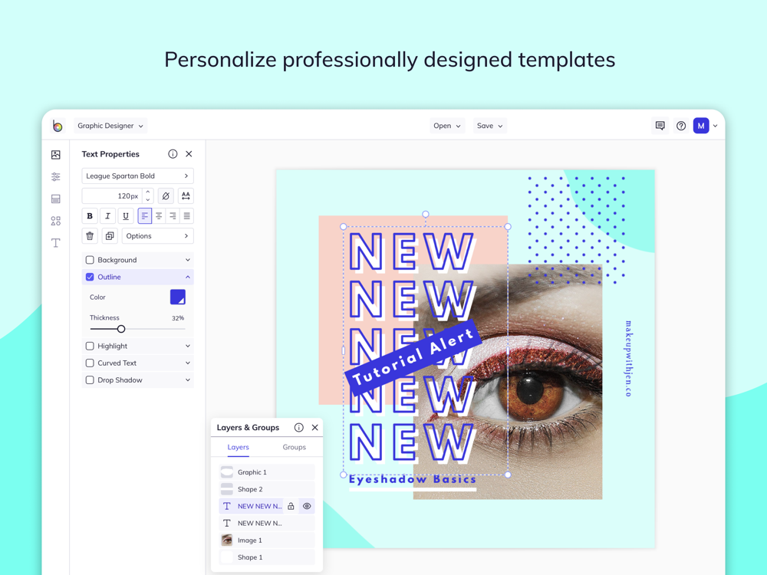The width and height of the screenshot is (767, 575).
Task: Decrease font size with down stepper
Action: (148, 199)
